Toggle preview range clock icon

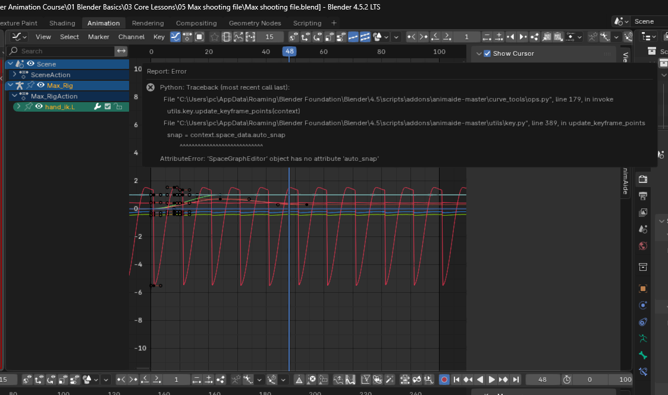(567, 380)
